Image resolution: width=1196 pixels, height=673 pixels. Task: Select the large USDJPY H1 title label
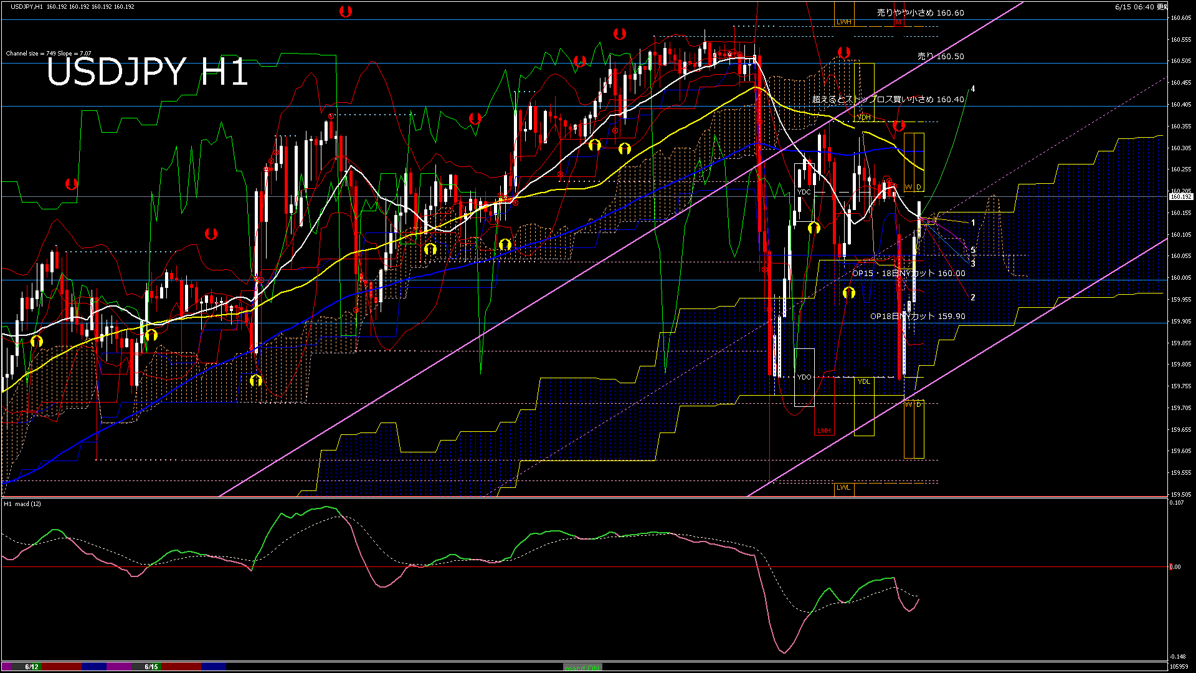pos(148,72)
